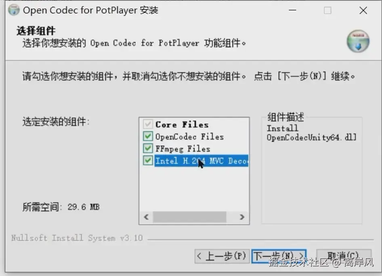
Task: Click the 选定安装的组件 label
Action: click(56, 121)
